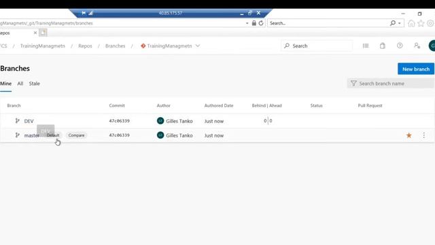
Task: Click the Status column header
Action: 316,105
